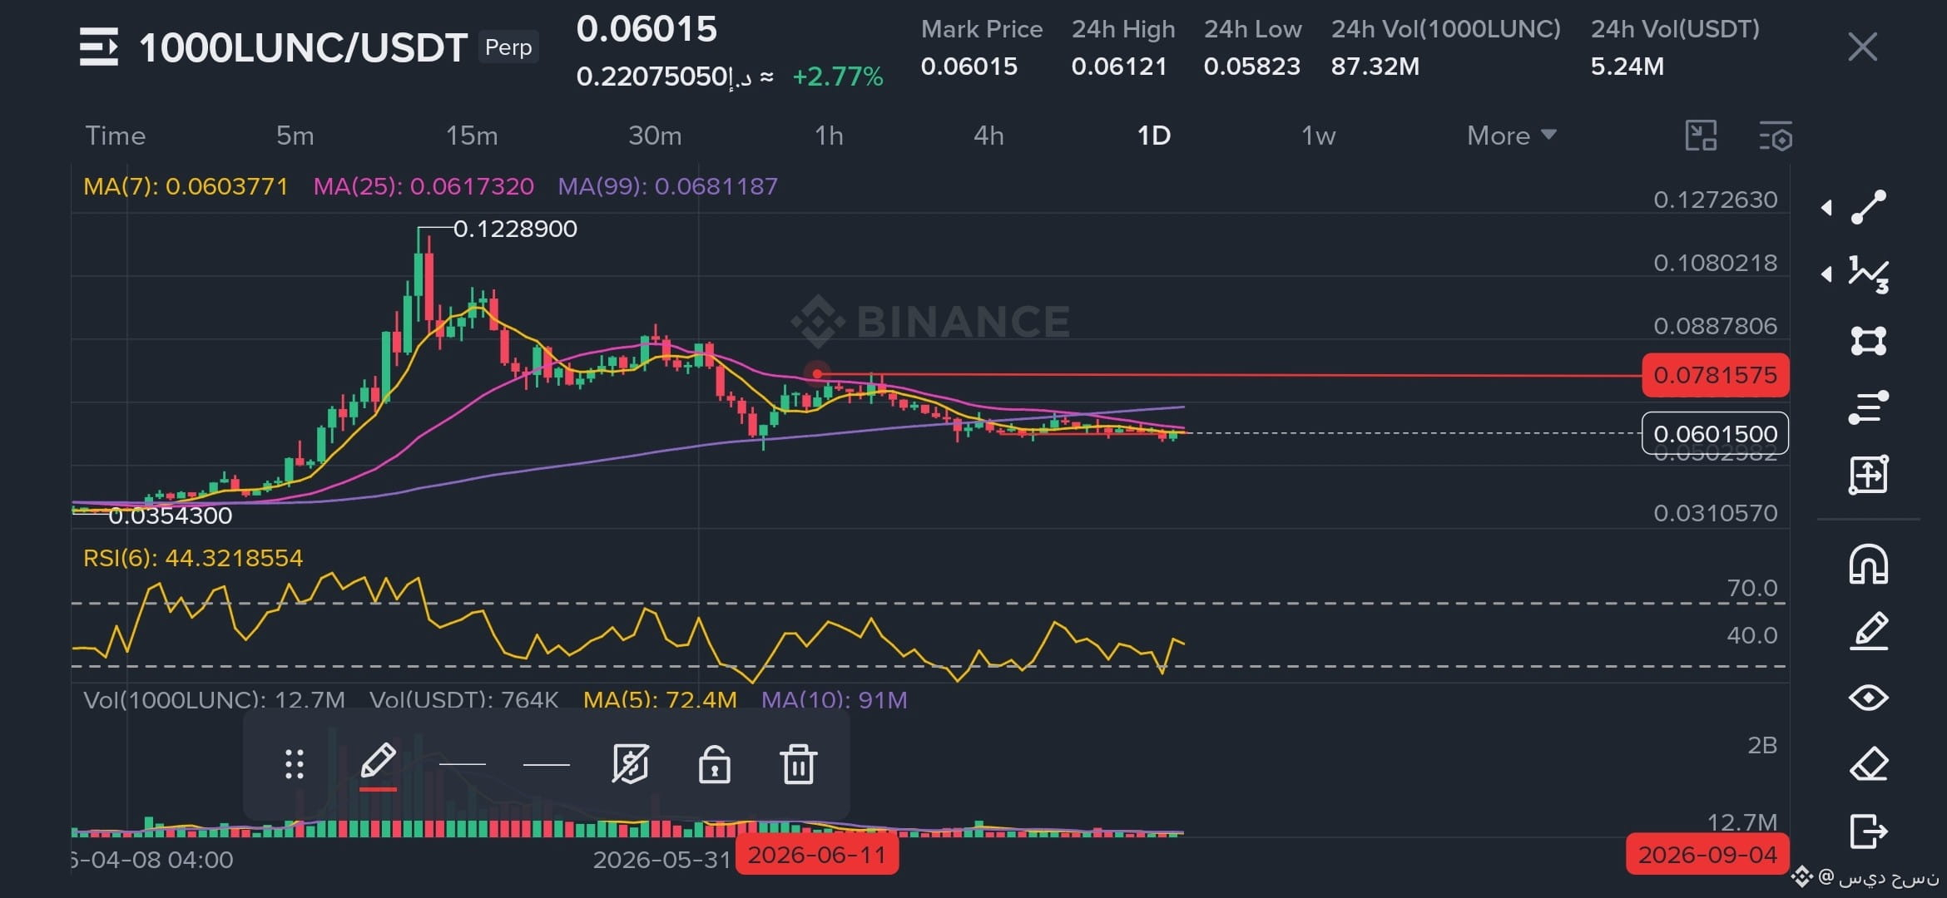
Task: Select the trend line drawing tool
Action: [x=1868, y=207]
